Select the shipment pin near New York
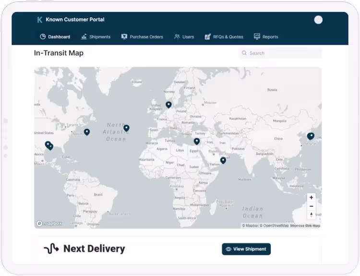The height and width of the screenshot is (276, 360). tap(87, 132)
